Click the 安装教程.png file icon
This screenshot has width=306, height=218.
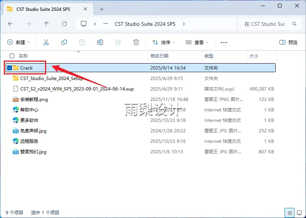click(x=16, y=99)
